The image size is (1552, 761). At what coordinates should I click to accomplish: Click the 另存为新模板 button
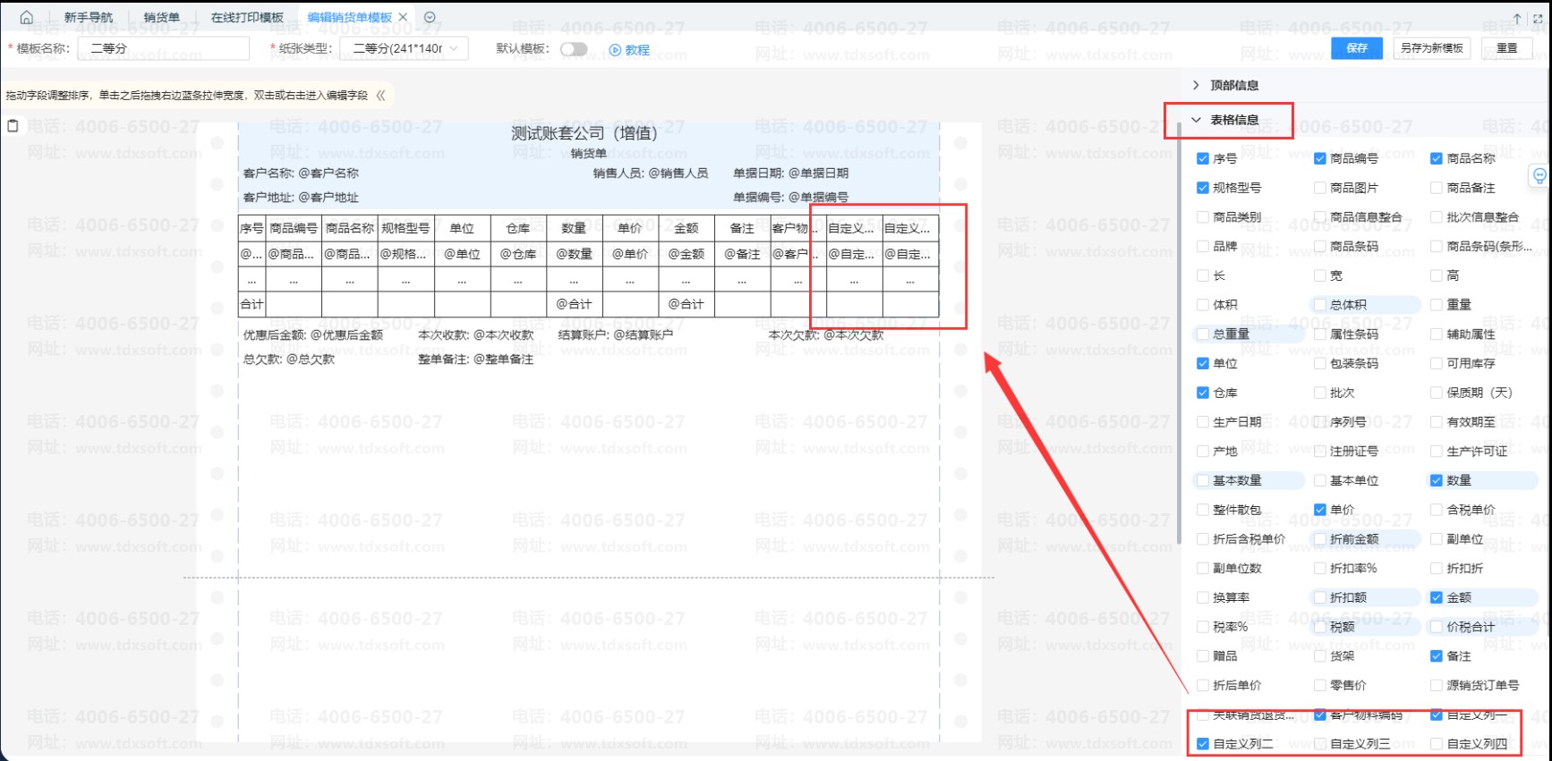coord(1432,48)
